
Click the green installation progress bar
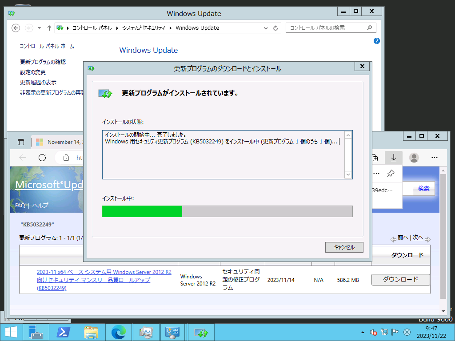pos(142,211)
